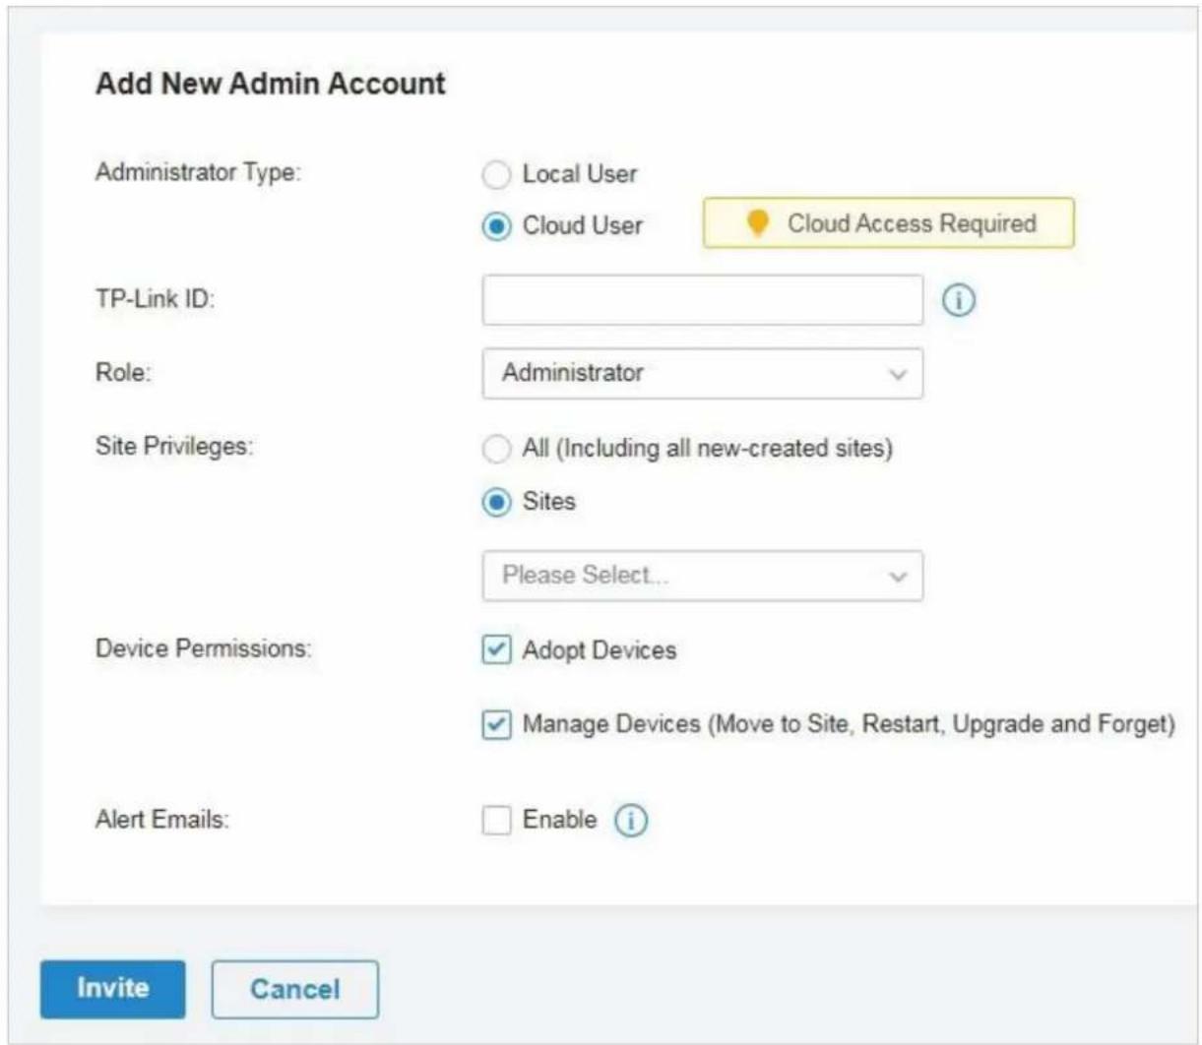Click the Invite button
The height and width of the screenshot is (1045, 1202).
(112, 989)
